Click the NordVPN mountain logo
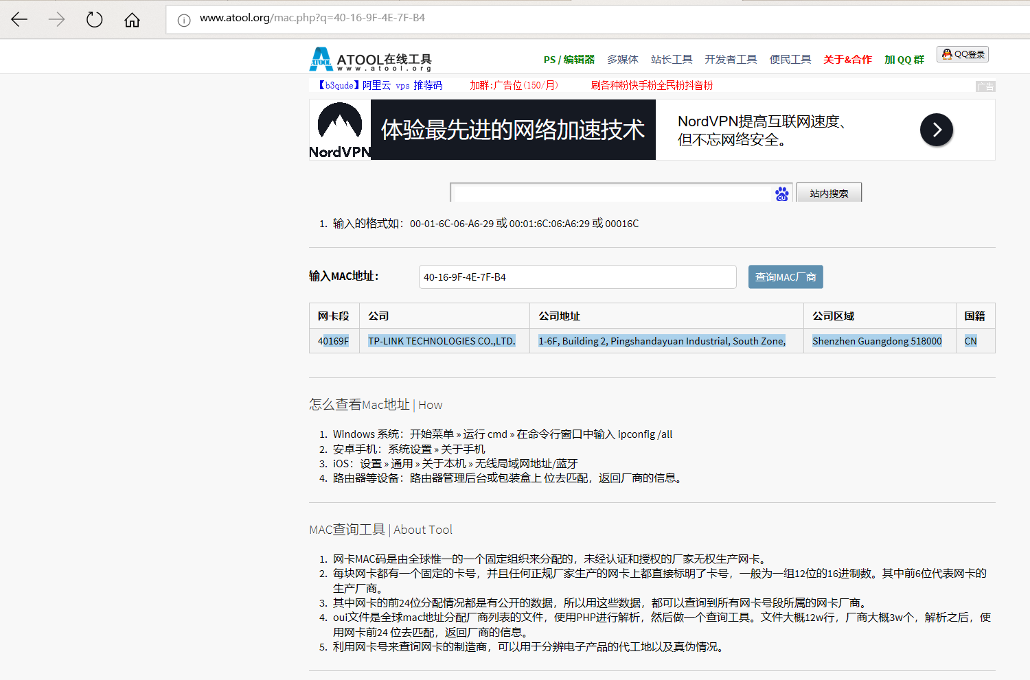The image size is (1030, 680). [x=340, y=122]
